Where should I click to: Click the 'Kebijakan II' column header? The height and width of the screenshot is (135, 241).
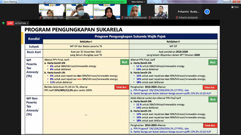(173, 42)
